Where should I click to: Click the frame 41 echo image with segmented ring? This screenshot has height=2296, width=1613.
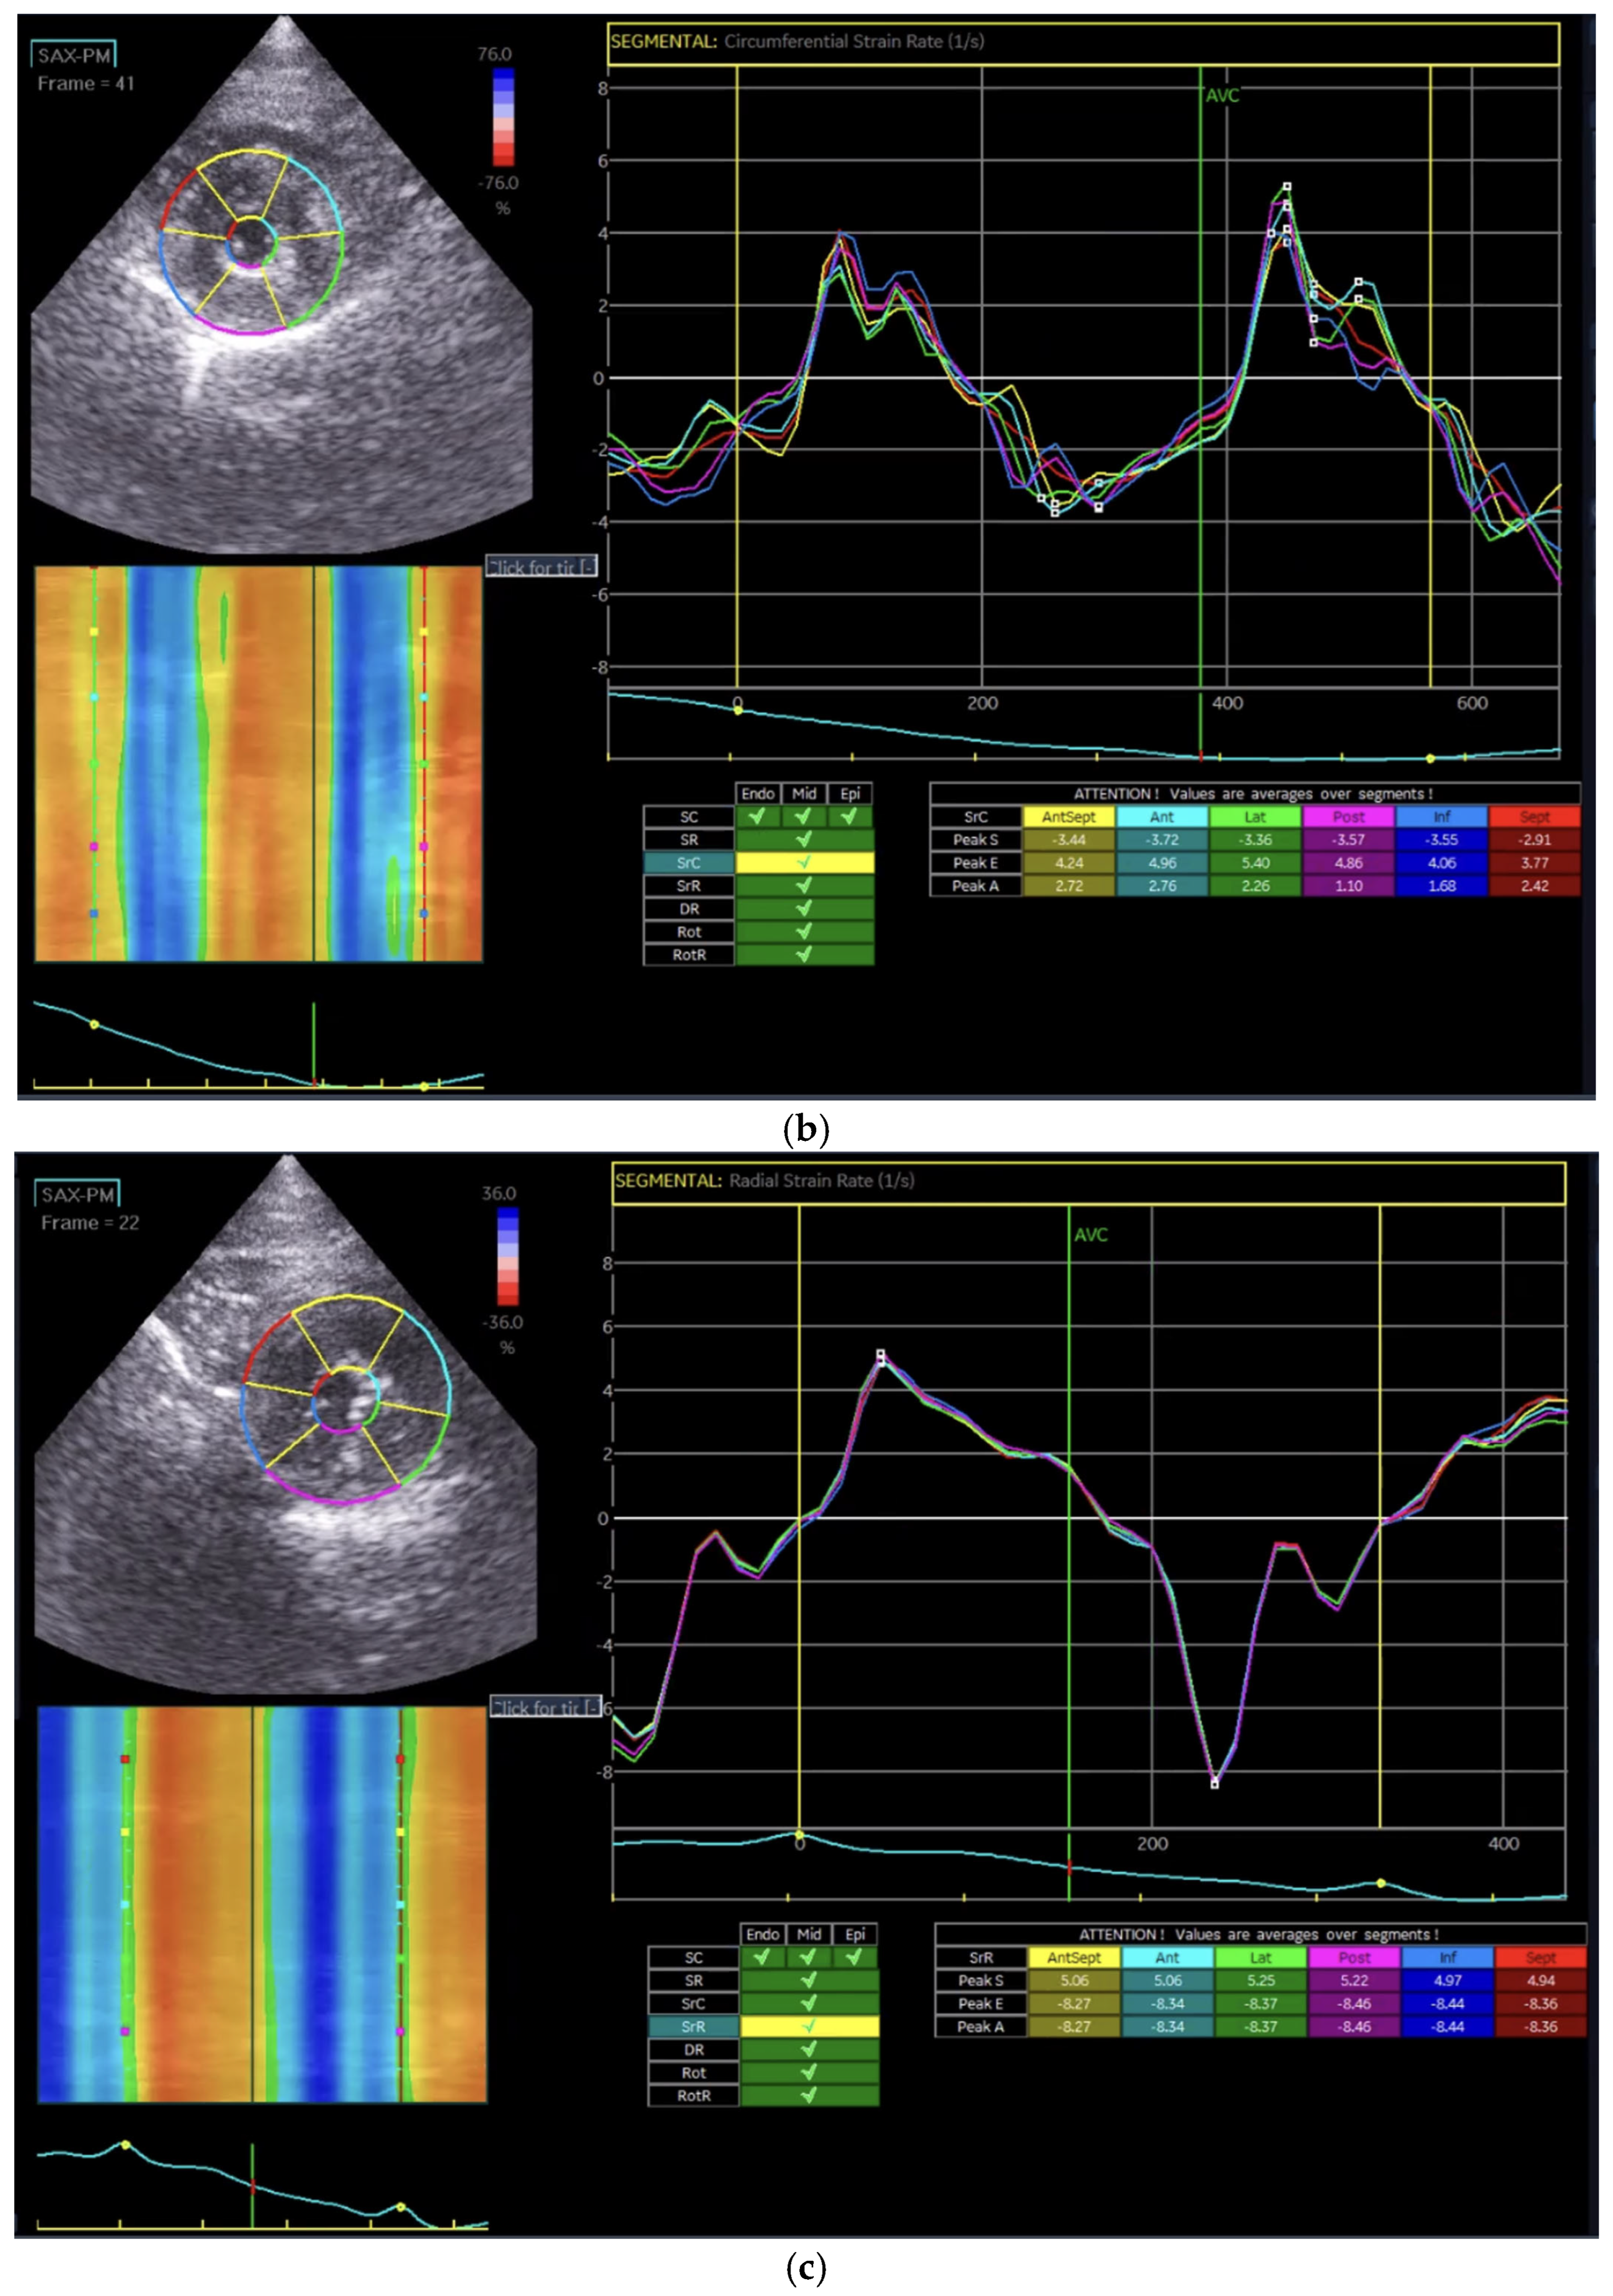pyautogui.click(x=282, y=285)
